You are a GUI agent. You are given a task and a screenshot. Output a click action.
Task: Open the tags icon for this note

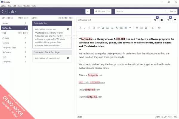155,20
